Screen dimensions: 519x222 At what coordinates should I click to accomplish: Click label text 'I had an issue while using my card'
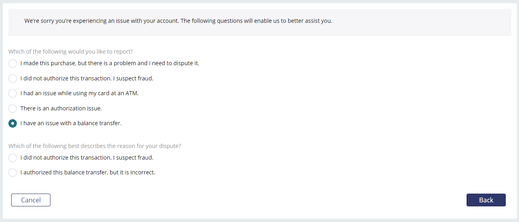65,93
